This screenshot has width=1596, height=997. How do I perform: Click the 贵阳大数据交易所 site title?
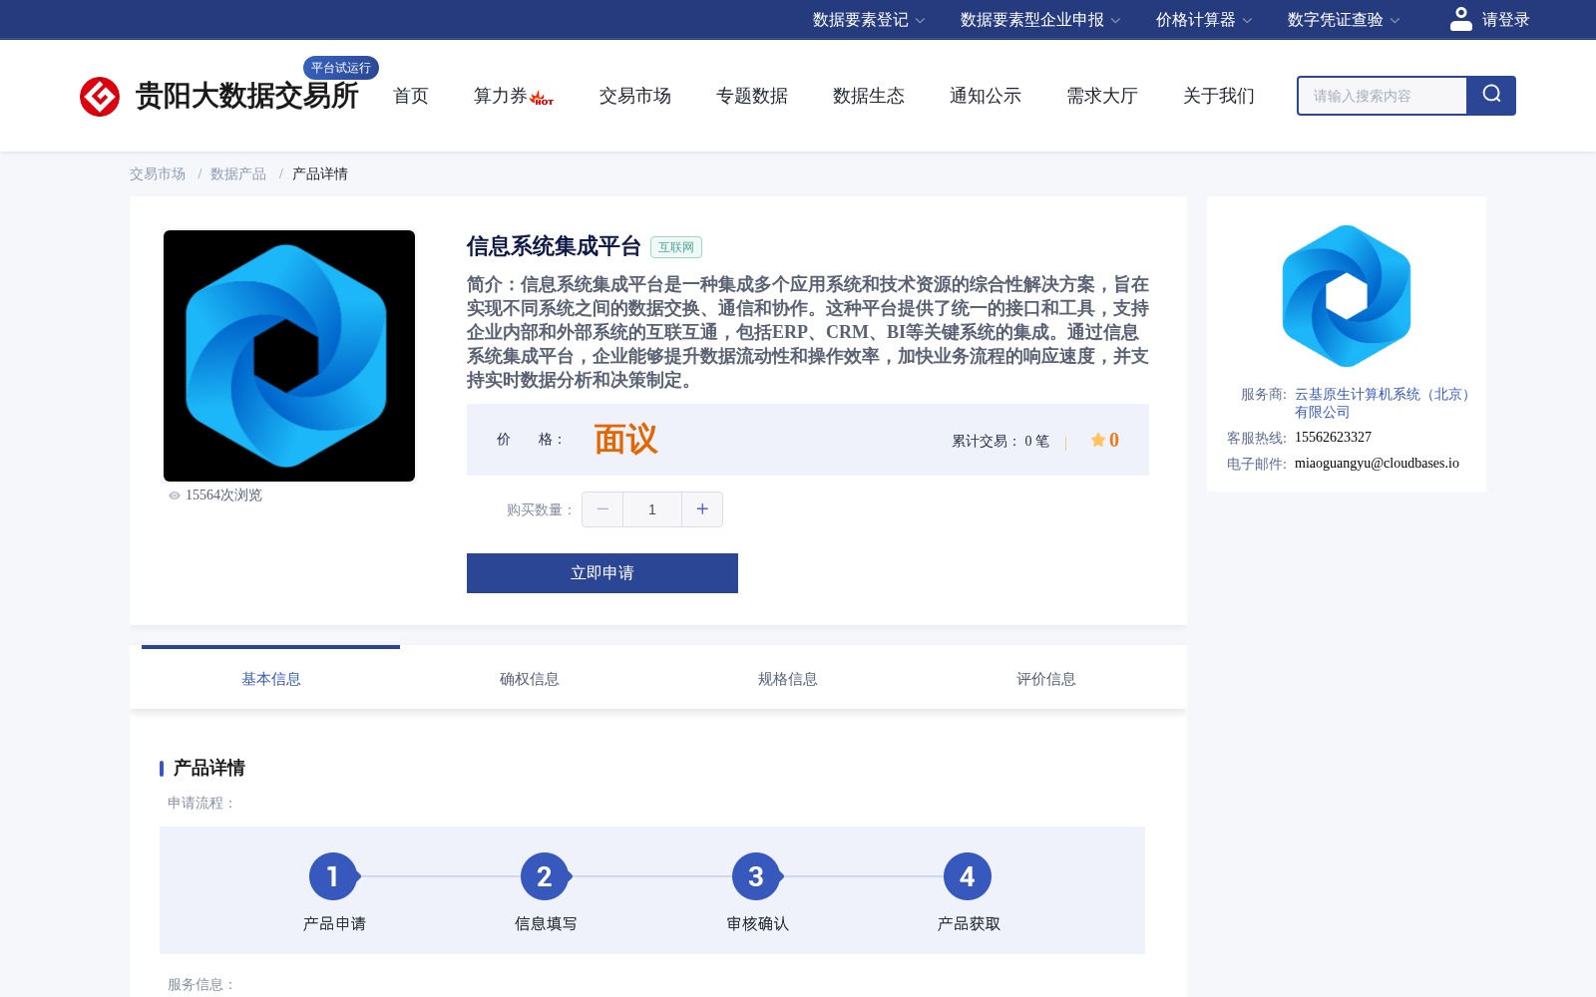coord(246,96)
